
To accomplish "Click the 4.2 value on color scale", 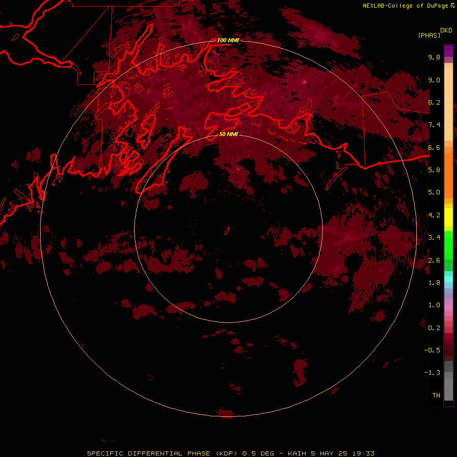I will click(x=434, y=215).
